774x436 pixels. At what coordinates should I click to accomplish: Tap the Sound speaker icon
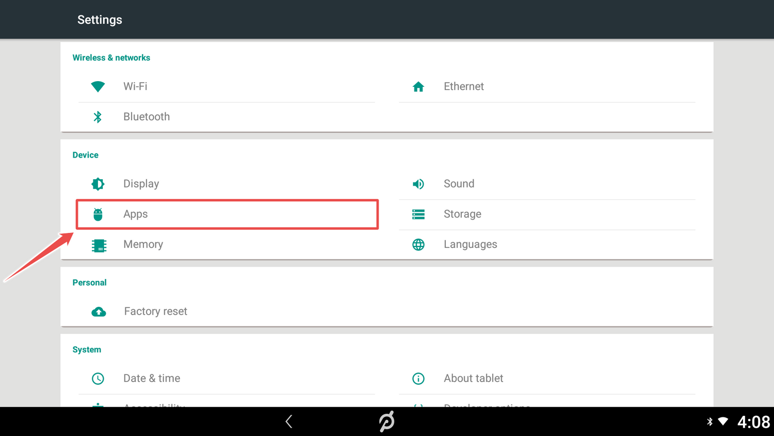418,184
